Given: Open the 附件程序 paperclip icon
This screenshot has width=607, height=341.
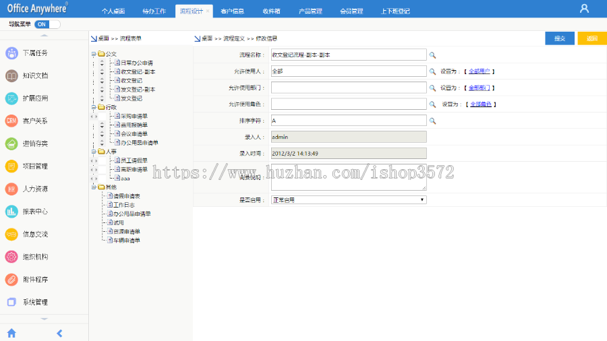Looking at the screenshot, I should point(11,279).
